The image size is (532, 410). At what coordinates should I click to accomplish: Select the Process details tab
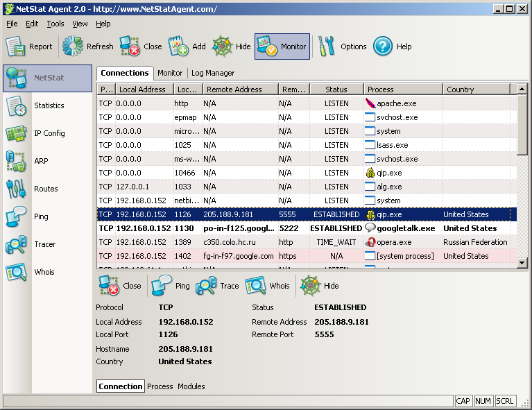tap(160, 386)
